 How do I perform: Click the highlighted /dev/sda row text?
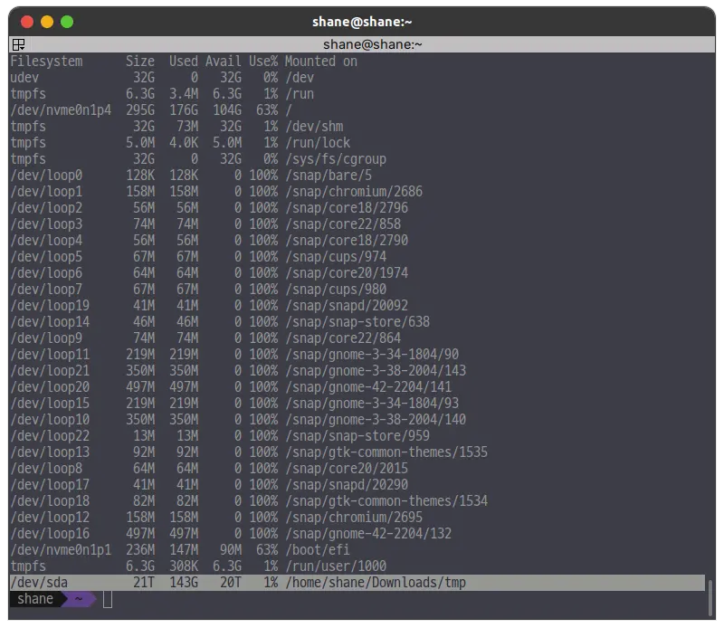(x=357, y=582)
